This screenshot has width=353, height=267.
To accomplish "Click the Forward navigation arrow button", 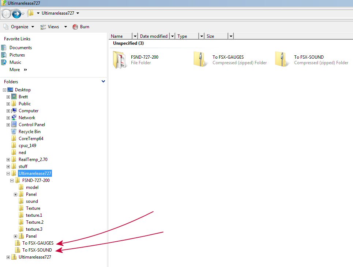I will pos(16,14).
